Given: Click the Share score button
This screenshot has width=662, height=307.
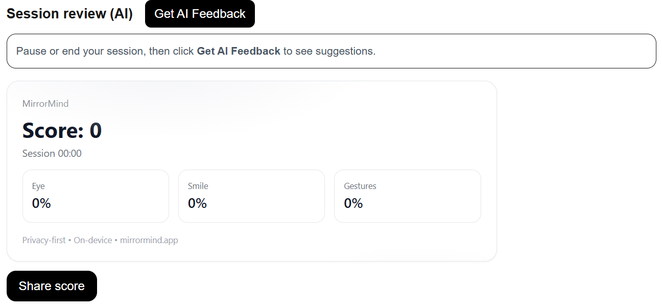Looking at the screenshot, I should point(52,286).
